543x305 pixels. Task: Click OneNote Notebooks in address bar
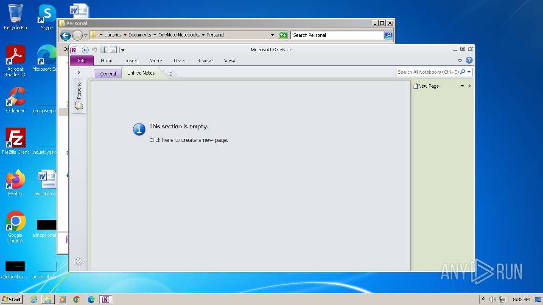[x=179, y=35]
